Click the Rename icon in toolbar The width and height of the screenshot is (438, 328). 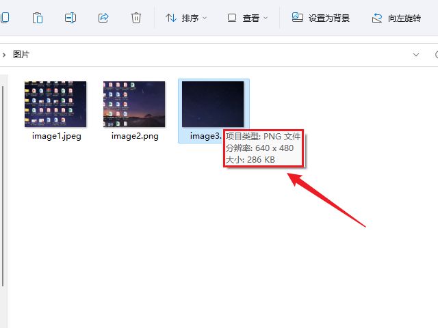pos(70,18)
